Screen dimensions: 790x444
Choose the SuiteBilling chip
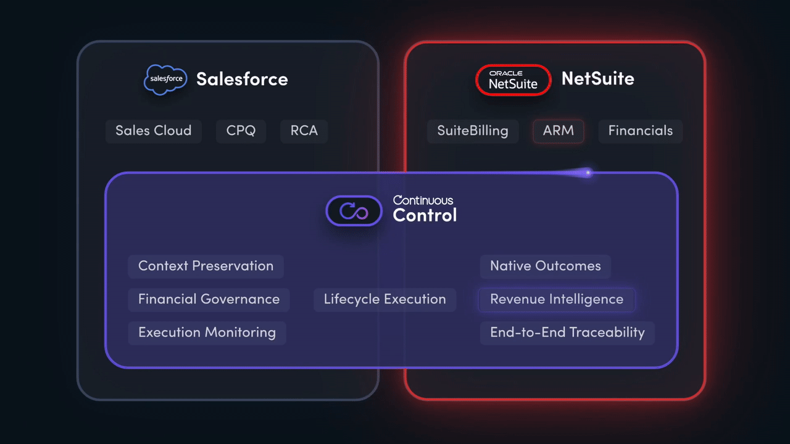[473, 131]
